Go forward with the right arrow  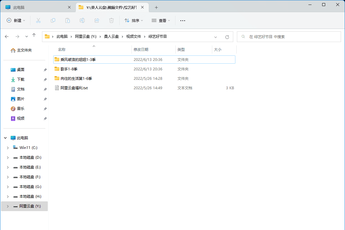tap(17, 37)
